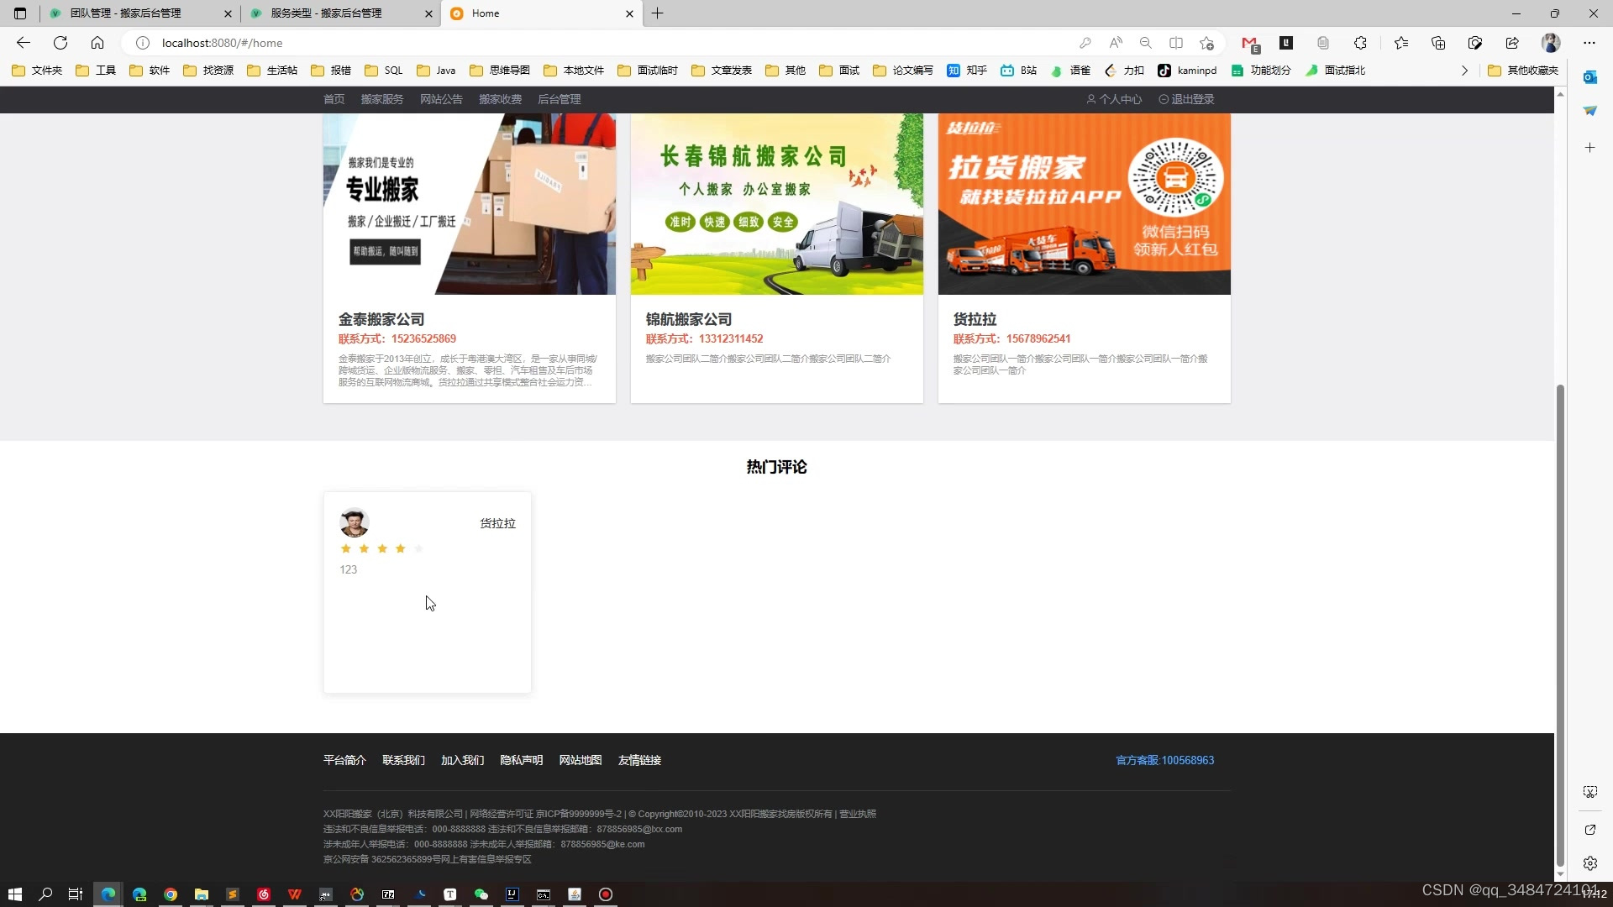
Task: Close the Home tab
Action: coord(630,13)
